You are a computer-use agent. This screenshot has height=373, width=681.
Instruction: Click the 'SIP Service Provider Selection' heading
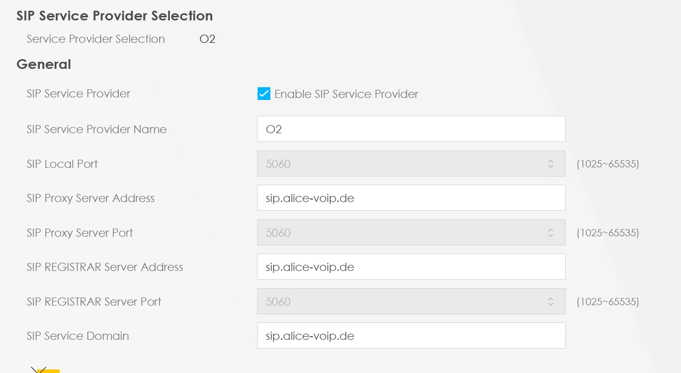114,16
